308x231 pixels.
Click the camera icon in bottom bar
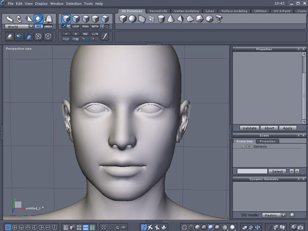299,227
